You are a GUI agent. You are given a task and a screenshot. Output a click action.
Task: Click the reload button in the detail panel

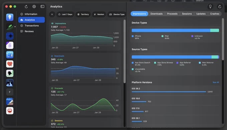pyautogui.click(x=220, y=7)
